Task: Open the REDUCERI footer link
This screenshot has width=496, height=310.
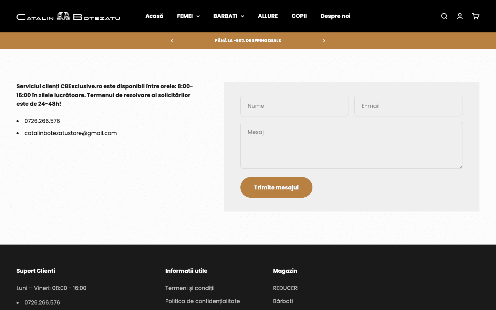Action: point(286,288)
